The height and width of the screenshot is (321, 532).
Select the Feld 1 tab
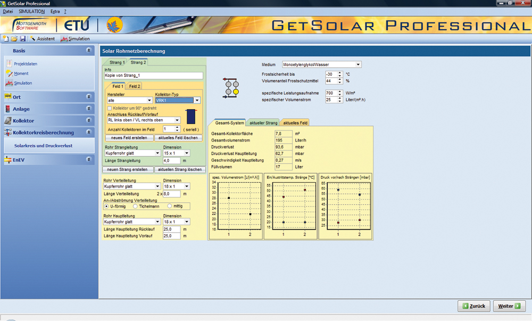click(x=118, y=86)
